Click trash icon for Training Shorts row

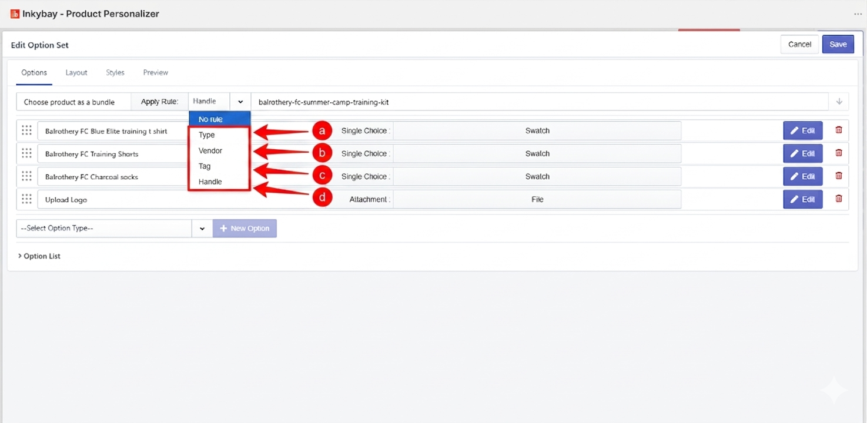(x=839, y=153)
